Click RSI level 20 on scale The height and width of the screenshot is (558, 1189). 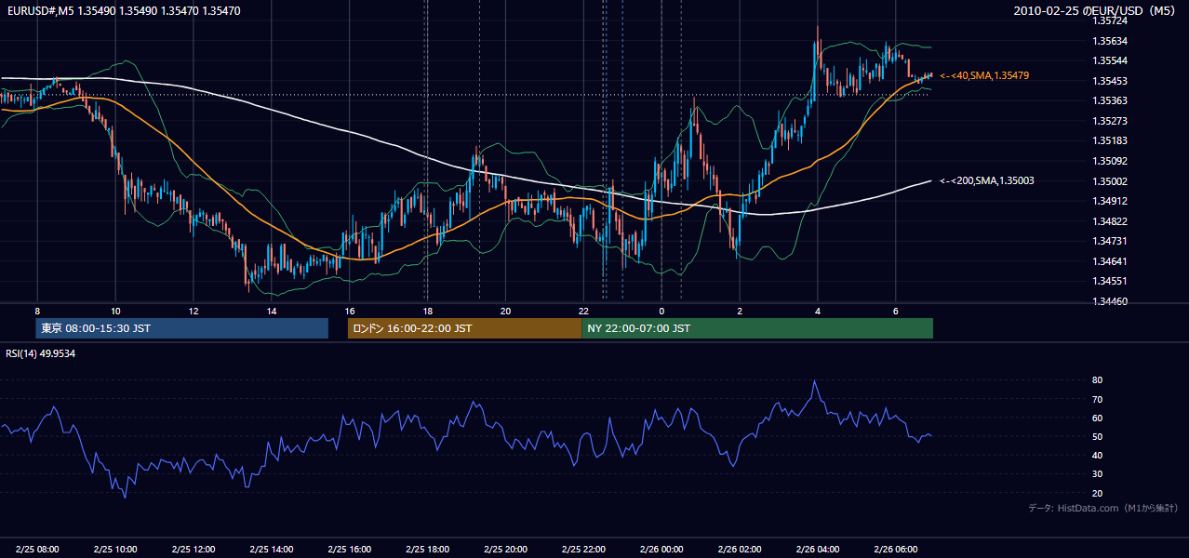(1098, 493)
